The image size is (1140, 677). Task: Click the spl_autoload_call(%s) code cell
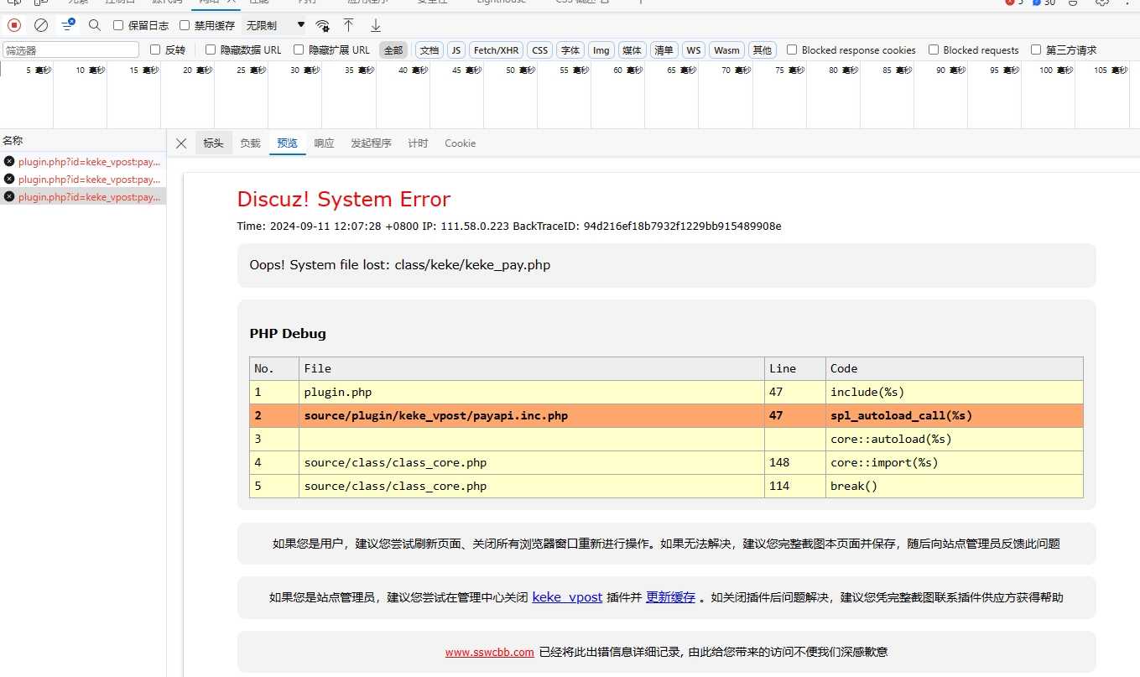954,415
